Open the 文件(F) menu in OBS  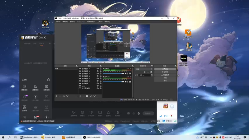click(58, 21)
